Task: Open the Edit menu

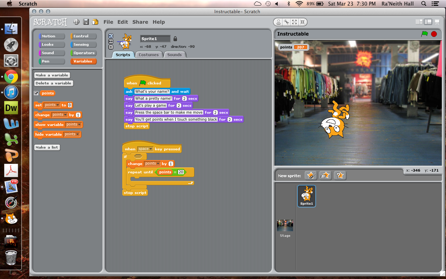Action: pos(123,22)
